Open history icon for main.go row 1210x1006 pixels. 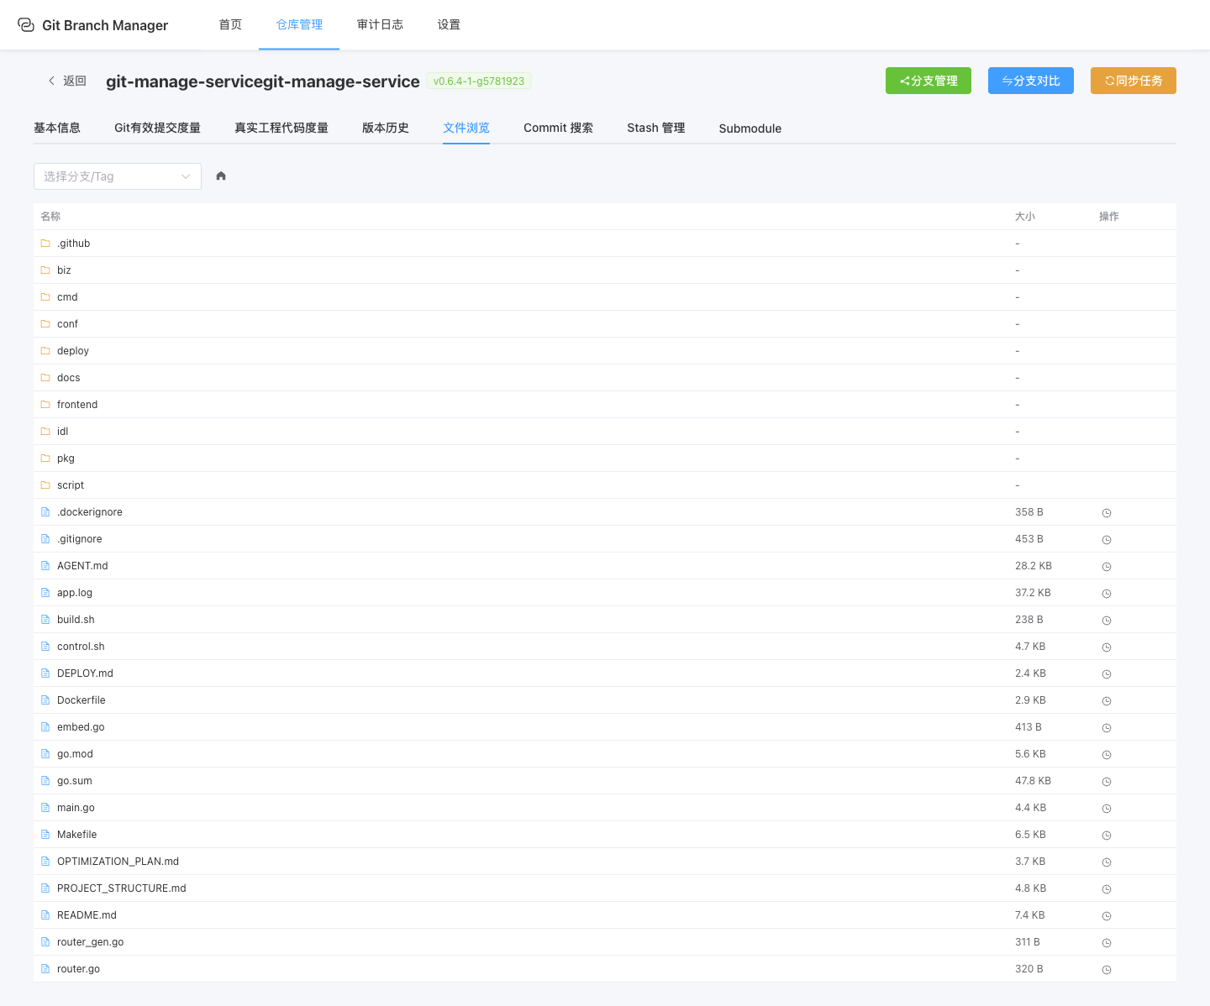(1107, 809)
